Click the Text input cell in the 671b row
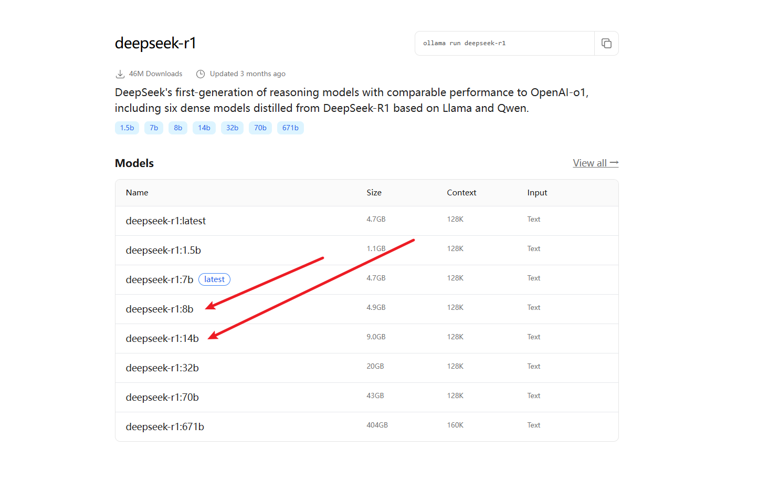This screenshot has height=479, width=758. click(x=534, y=425)
